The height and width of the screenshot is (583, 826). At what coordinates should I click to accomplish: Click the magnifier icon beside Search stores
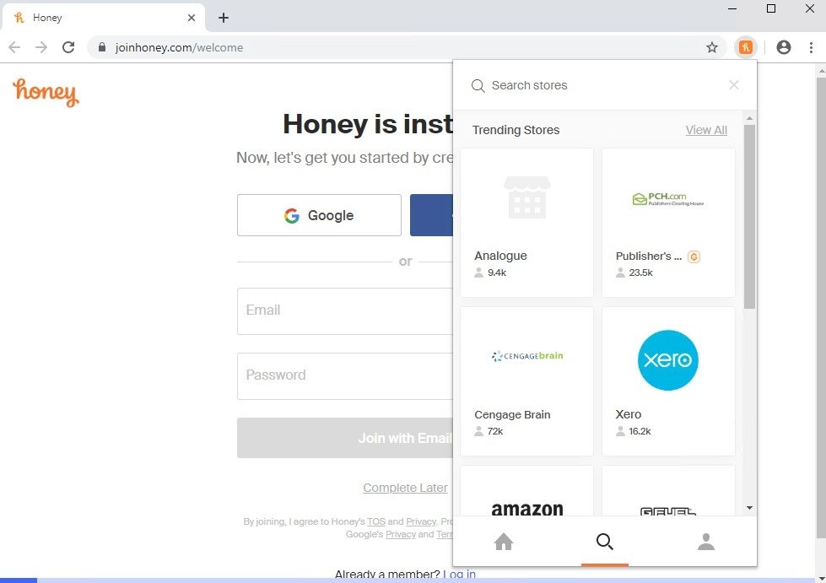[478, 85]
